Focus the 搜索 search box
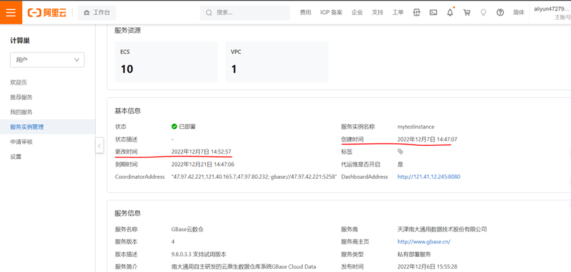 coord(245,13)
